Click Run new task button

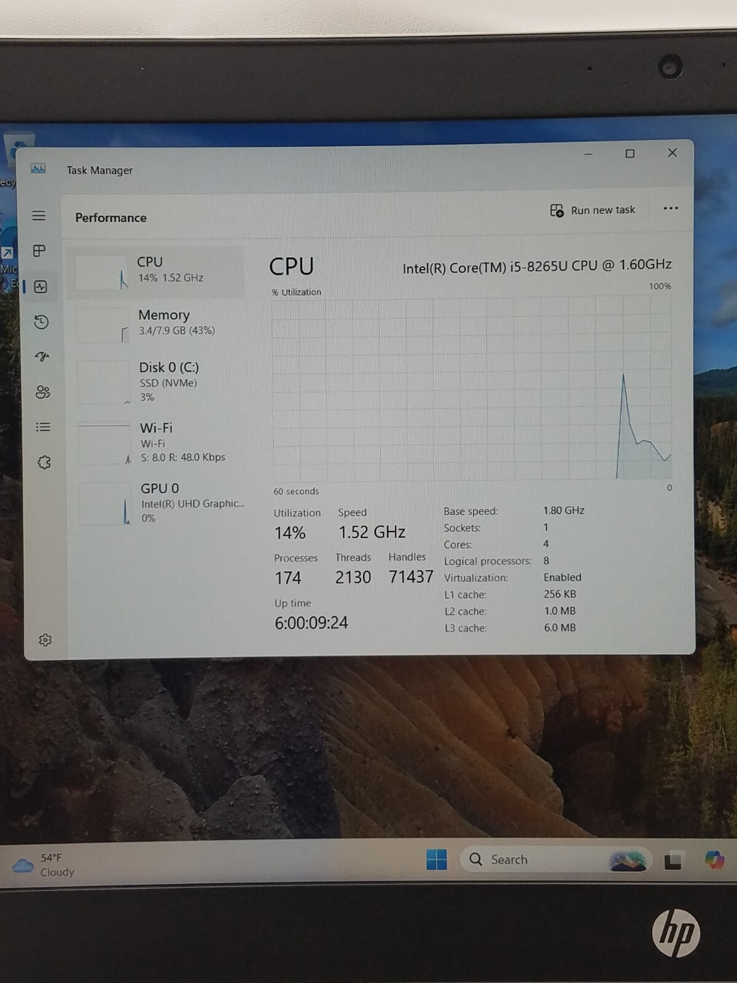(593, 210)
